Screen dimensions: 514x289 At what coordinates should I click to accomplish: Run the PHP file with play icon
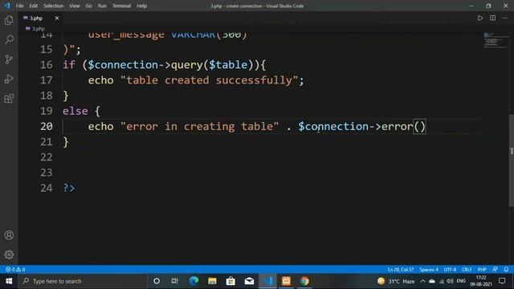pos(480,18)
